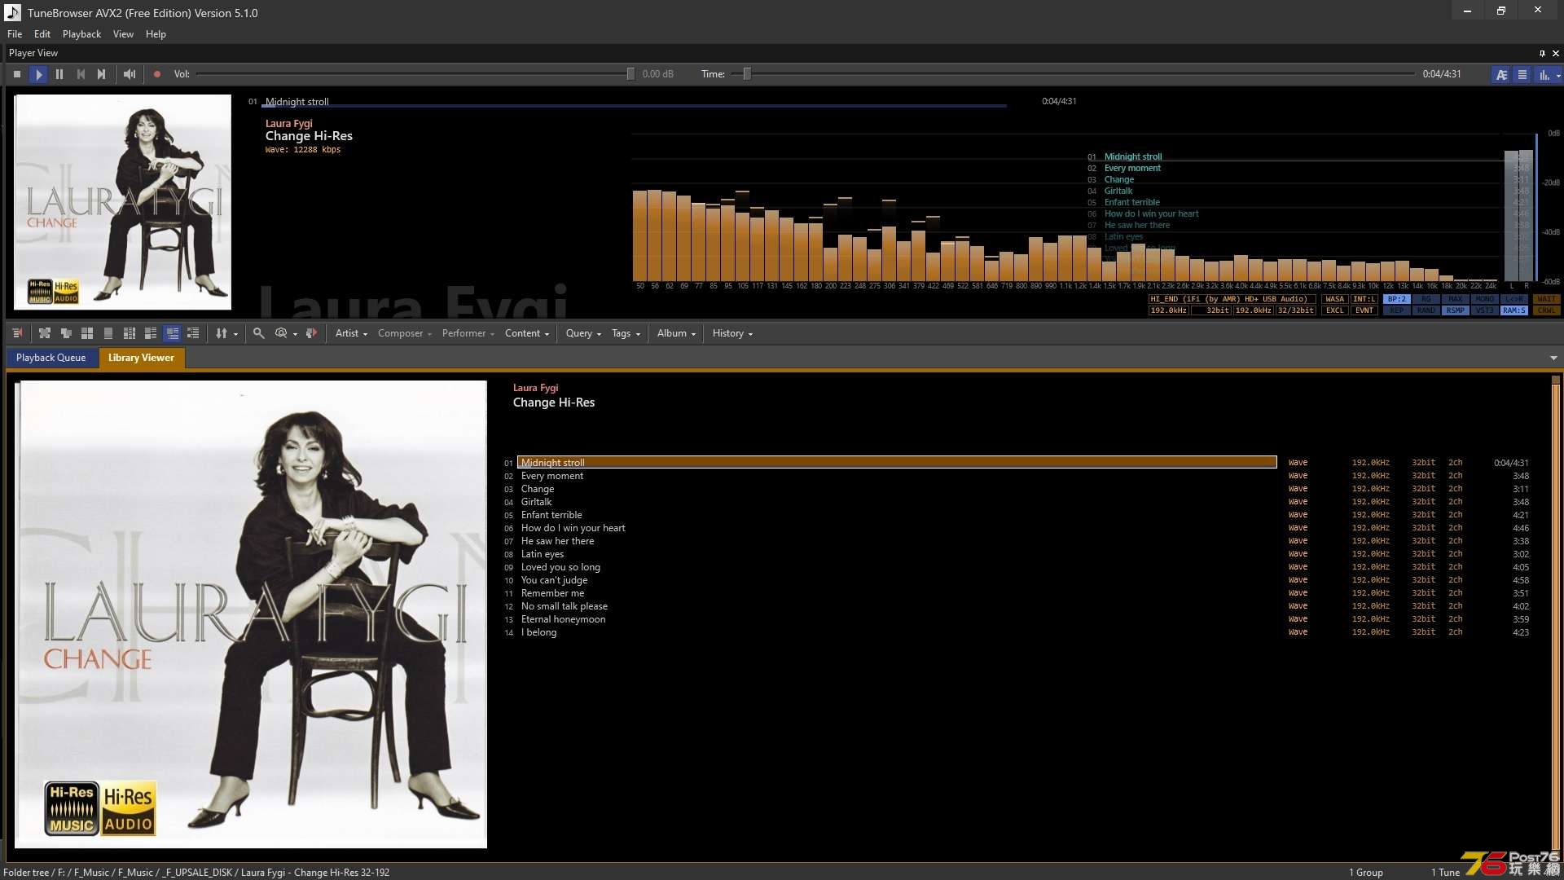1564x880 pixels.
Task: Toggle the REP repeat indicator
Action: 1397,310
